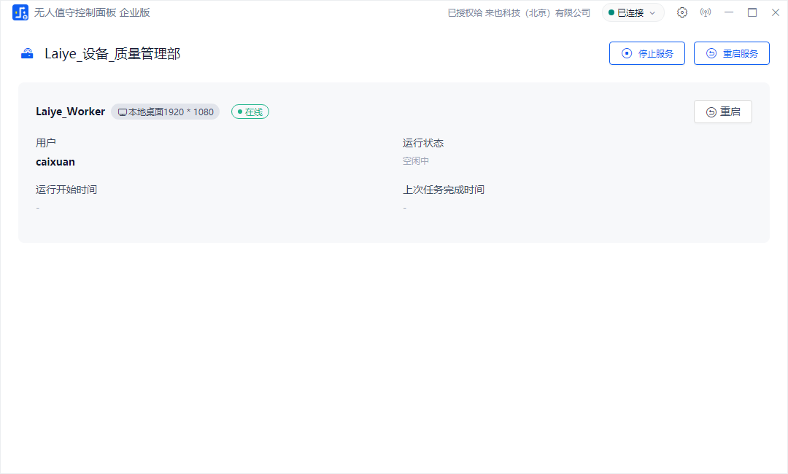Click the broadcast signal icon in title bar
Viewport: 788px width, 474px height.
click(705, 12)
